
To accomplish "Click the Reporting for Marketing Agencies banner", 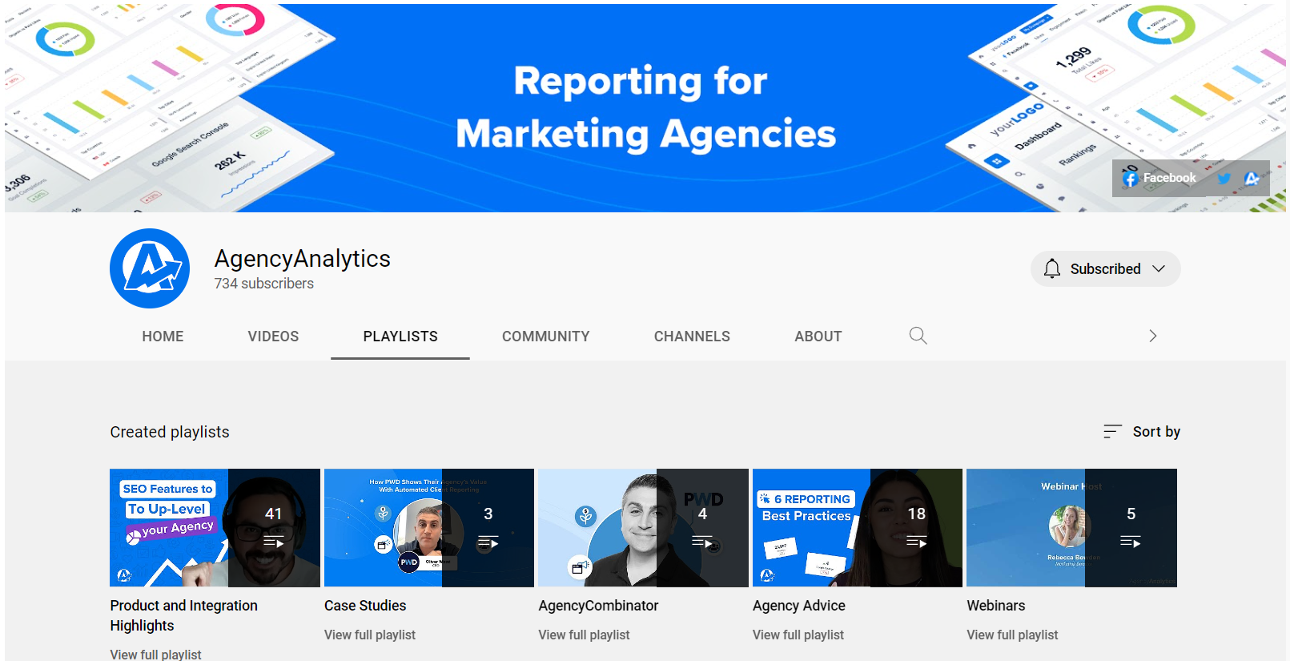I will 645,108.
